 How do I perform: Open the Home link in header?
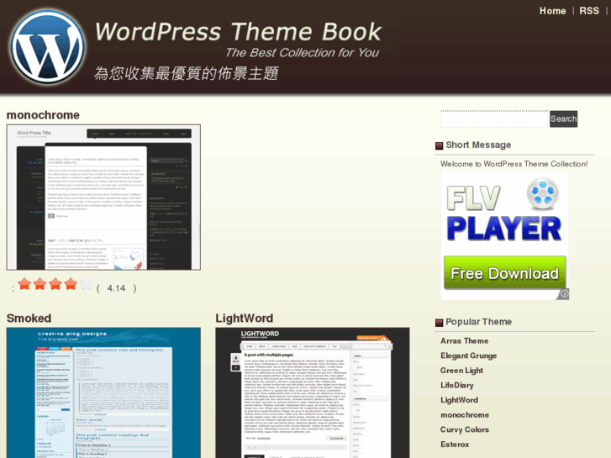552,11
